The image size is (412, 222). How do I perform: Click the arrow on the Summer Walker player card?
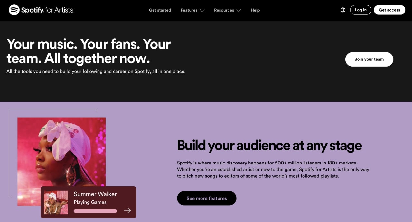127,210
